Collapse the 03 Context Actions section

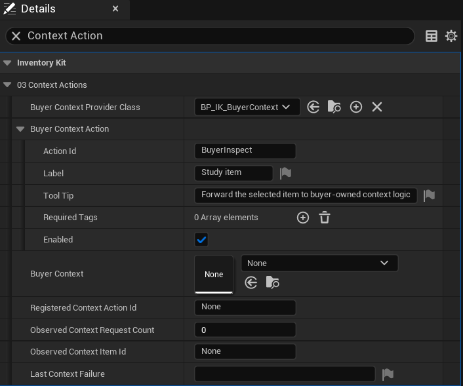tap(7, 85)
